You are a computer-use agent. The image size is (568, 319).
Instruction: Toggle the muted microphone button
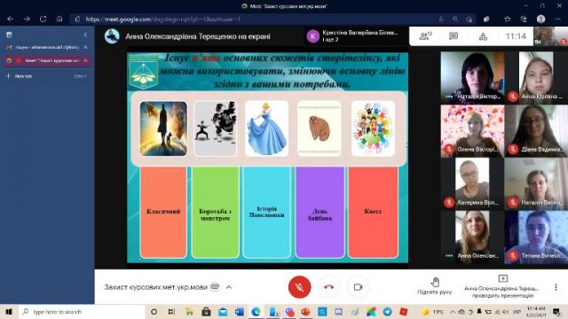[299, 287]
